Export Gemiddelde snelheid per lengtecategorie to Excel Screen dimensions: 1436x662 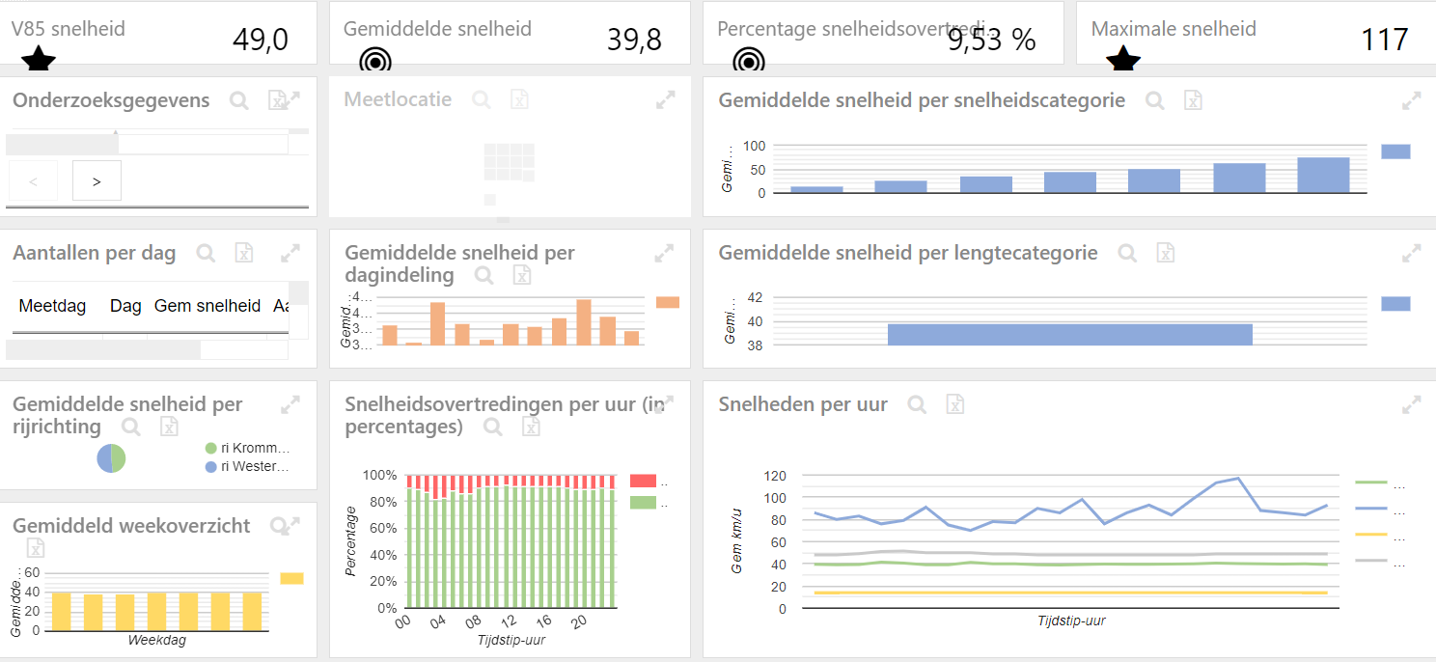click(x=1166, y=253)
